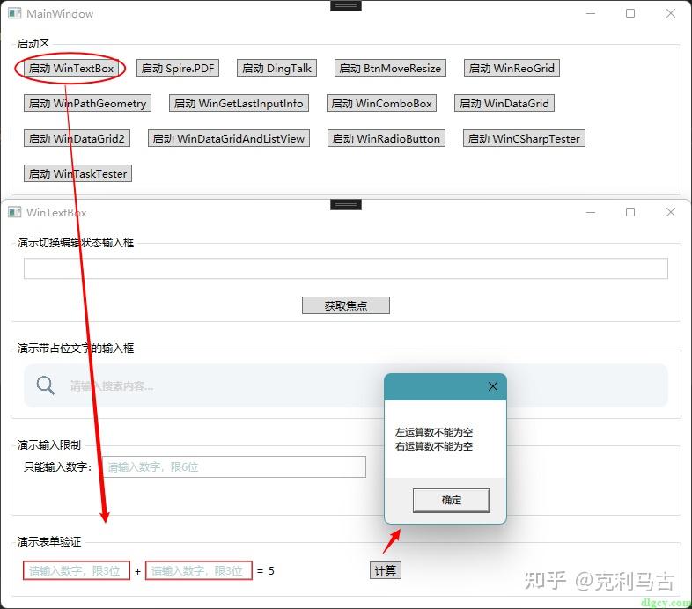Maximize the WinTextBox window
Screen dimensions: 692x609
pos(630,212)
